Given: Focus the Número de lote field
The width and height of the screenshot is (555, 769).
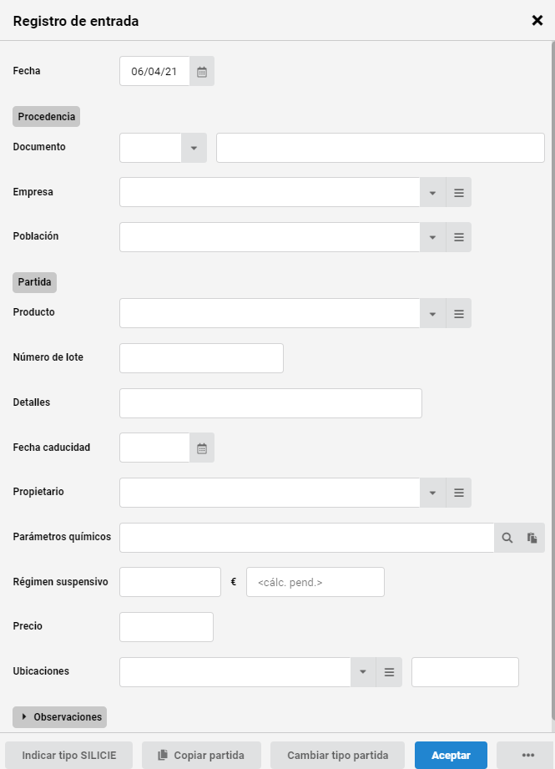Looking at the screenshot, I should [x=201, y=358].
